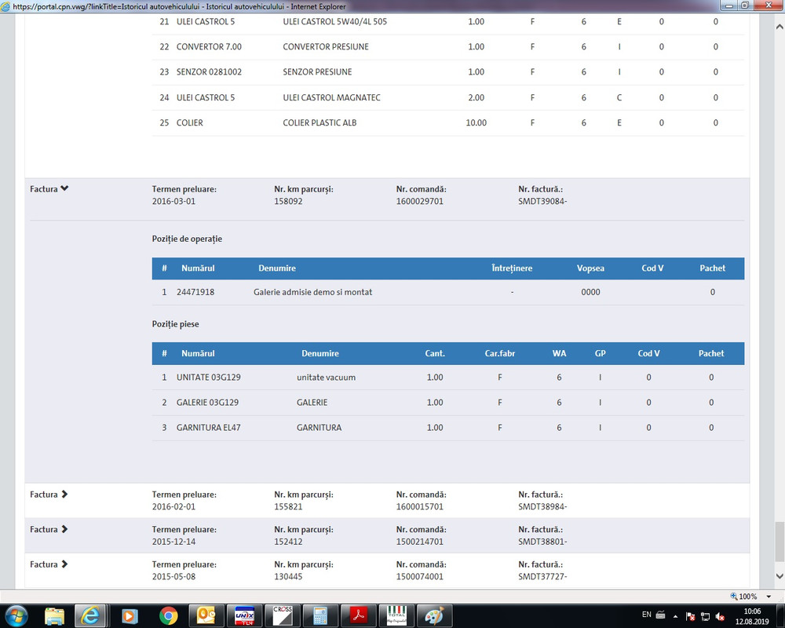Click invoice number SMDT39084-
Screen dimensions: 785x628
click(x=542, y=201)
